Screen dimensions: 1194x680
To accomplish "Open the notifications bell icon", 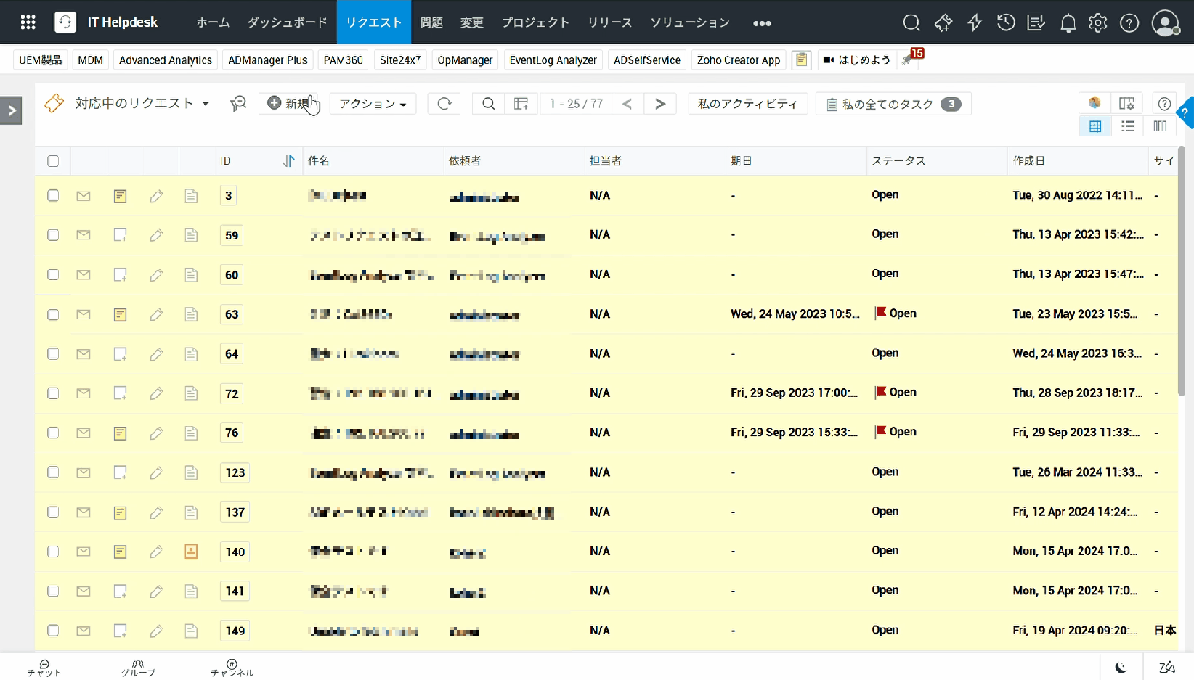I will coord(1068,23).
